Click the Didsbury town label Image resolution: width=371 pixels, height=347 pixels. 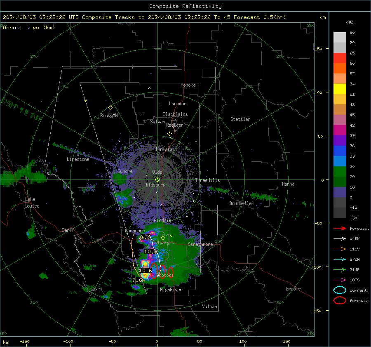point(155,185)
